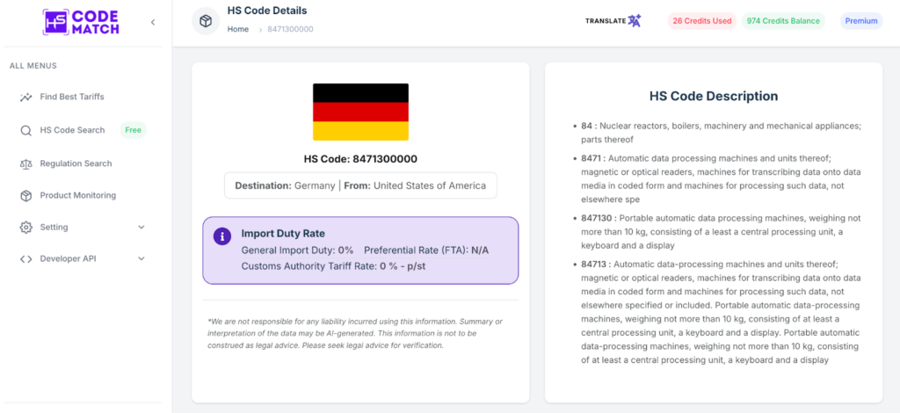Click the package icon beside HS Code Details
Viewport: 900px width, 413px height.
coord(206,21)
